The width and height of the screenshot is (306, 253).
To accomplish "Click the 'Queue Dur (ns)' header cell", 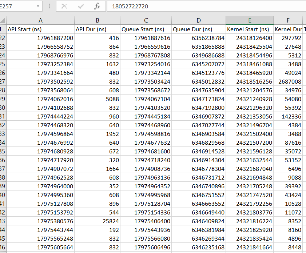I will coord(199,29).
